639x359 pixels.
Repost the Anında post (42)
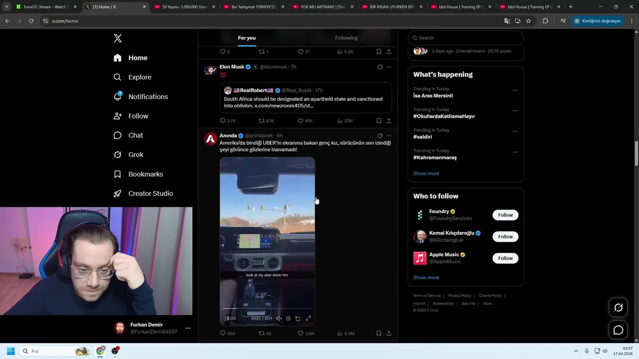point(265,333)
